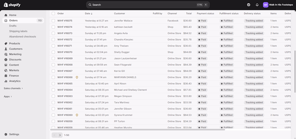Image resolution: width=296 pixels, height=139 pixels.
Task: Open order WIHF #16059
Action: tap(65, 121)
